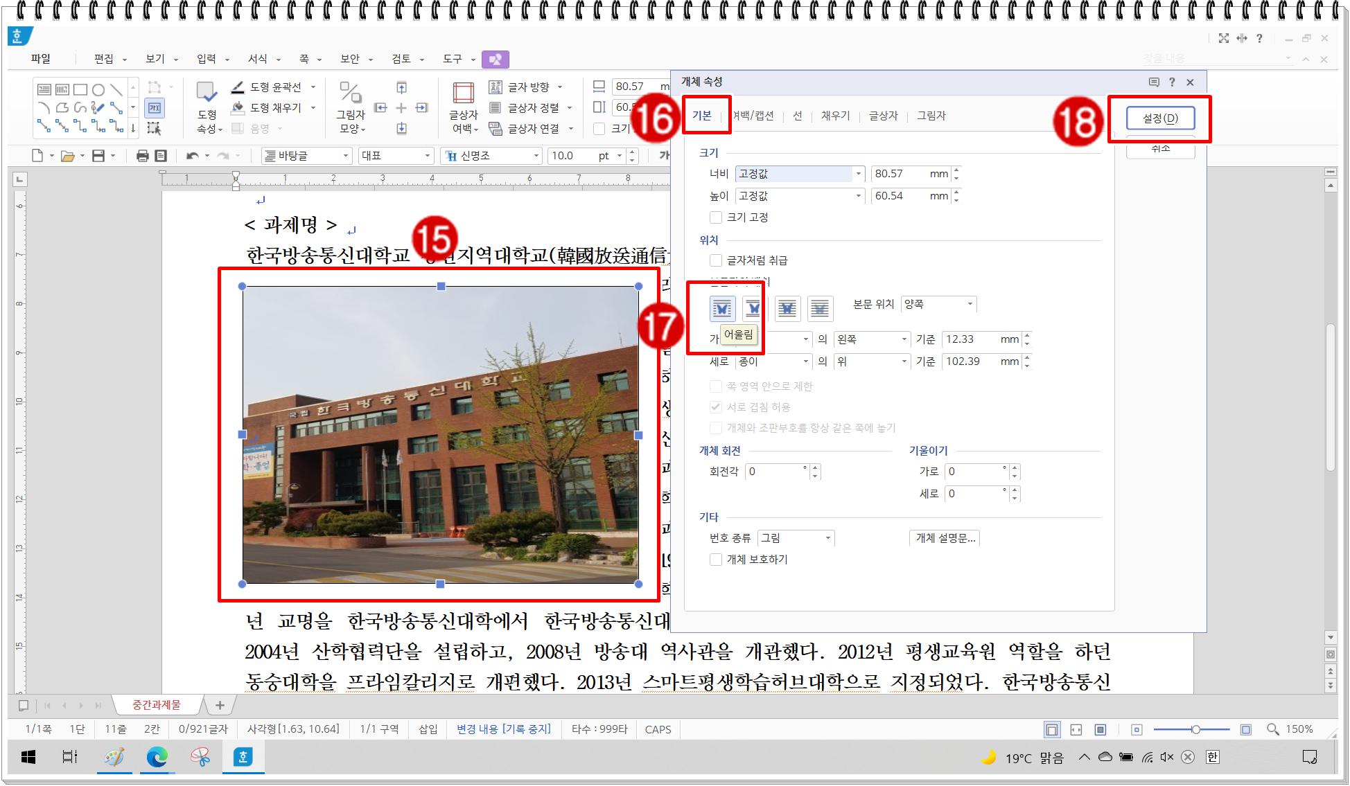
Task: Click the 글상자 정렬 text box align icon
Action: click(x=496, y=107)
